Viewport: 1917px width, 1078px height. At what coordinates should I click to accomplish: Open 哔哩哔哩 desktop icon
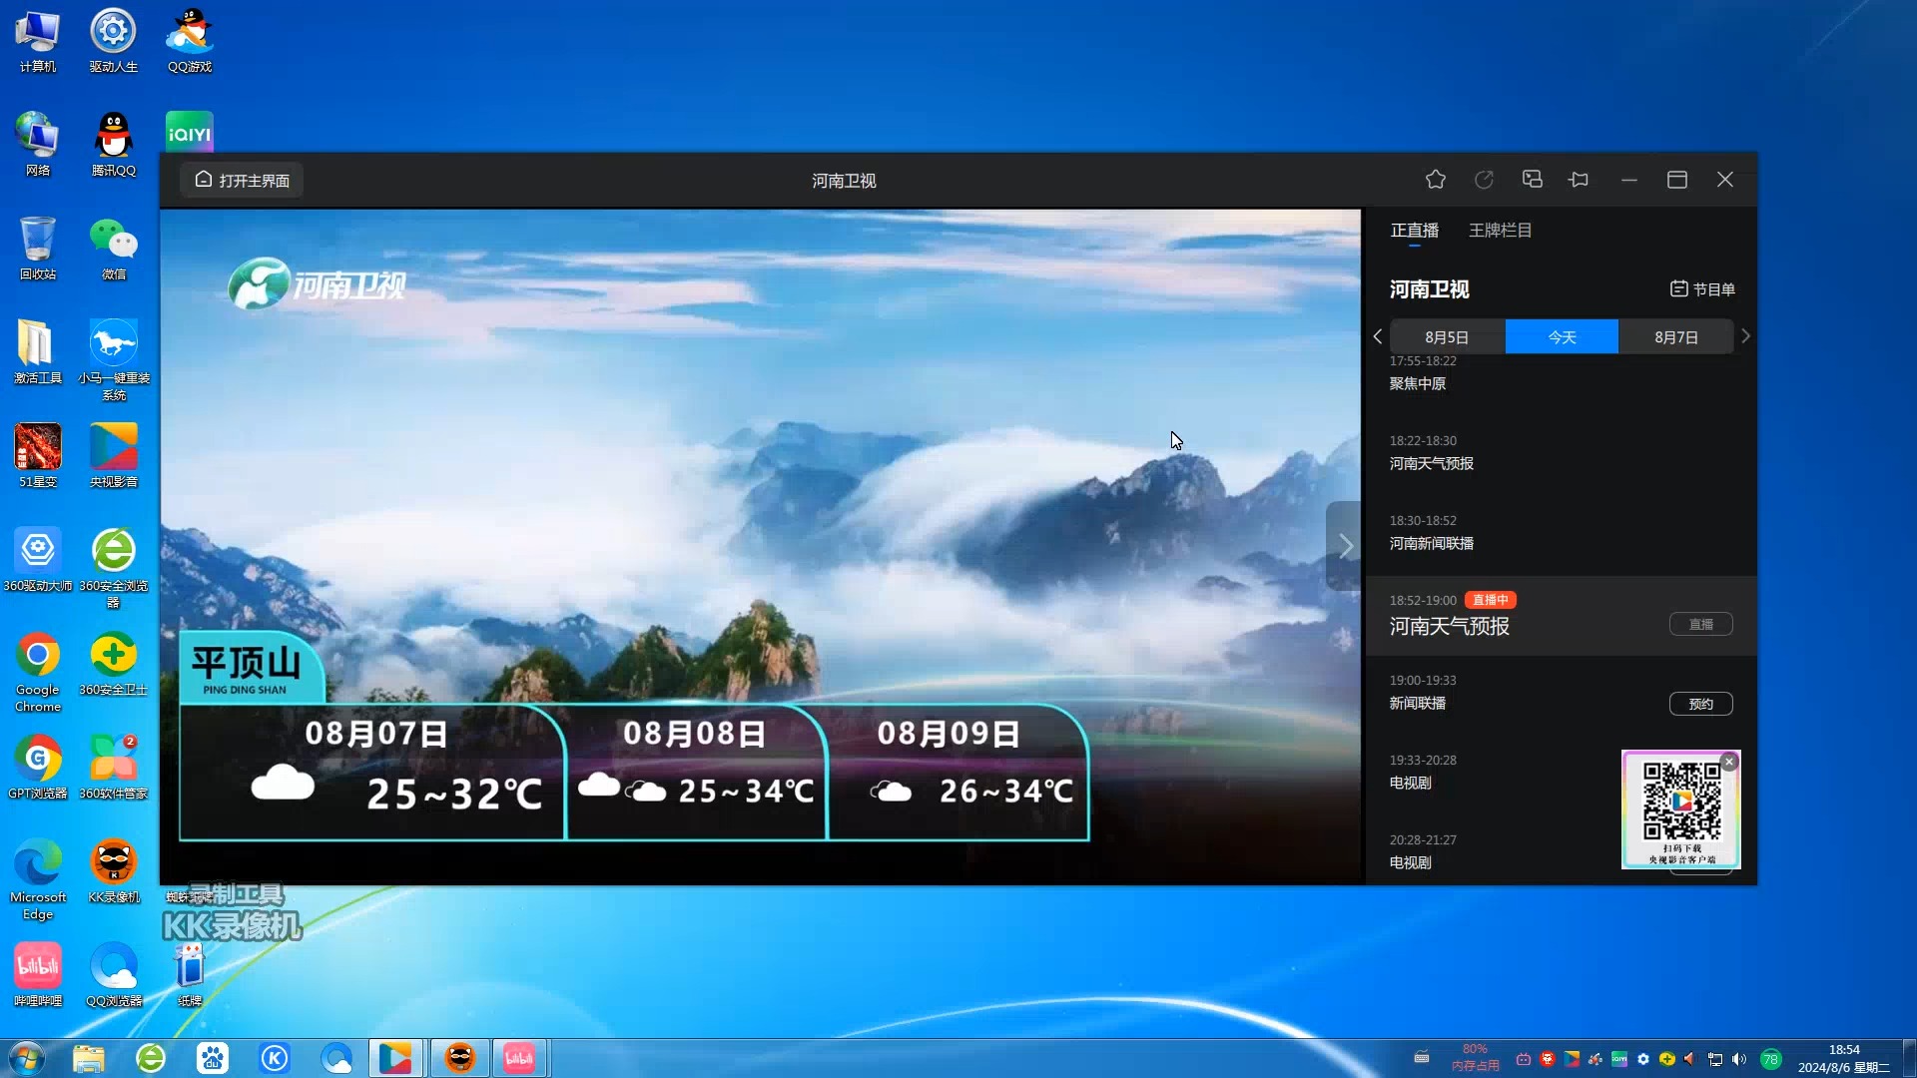pyautogui.click(x=37, y=976)
